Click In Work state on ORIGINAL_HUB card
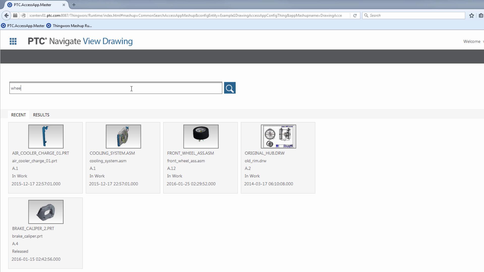Image resolution: width=484 pixels, height=272 pixels. point(252,176)
